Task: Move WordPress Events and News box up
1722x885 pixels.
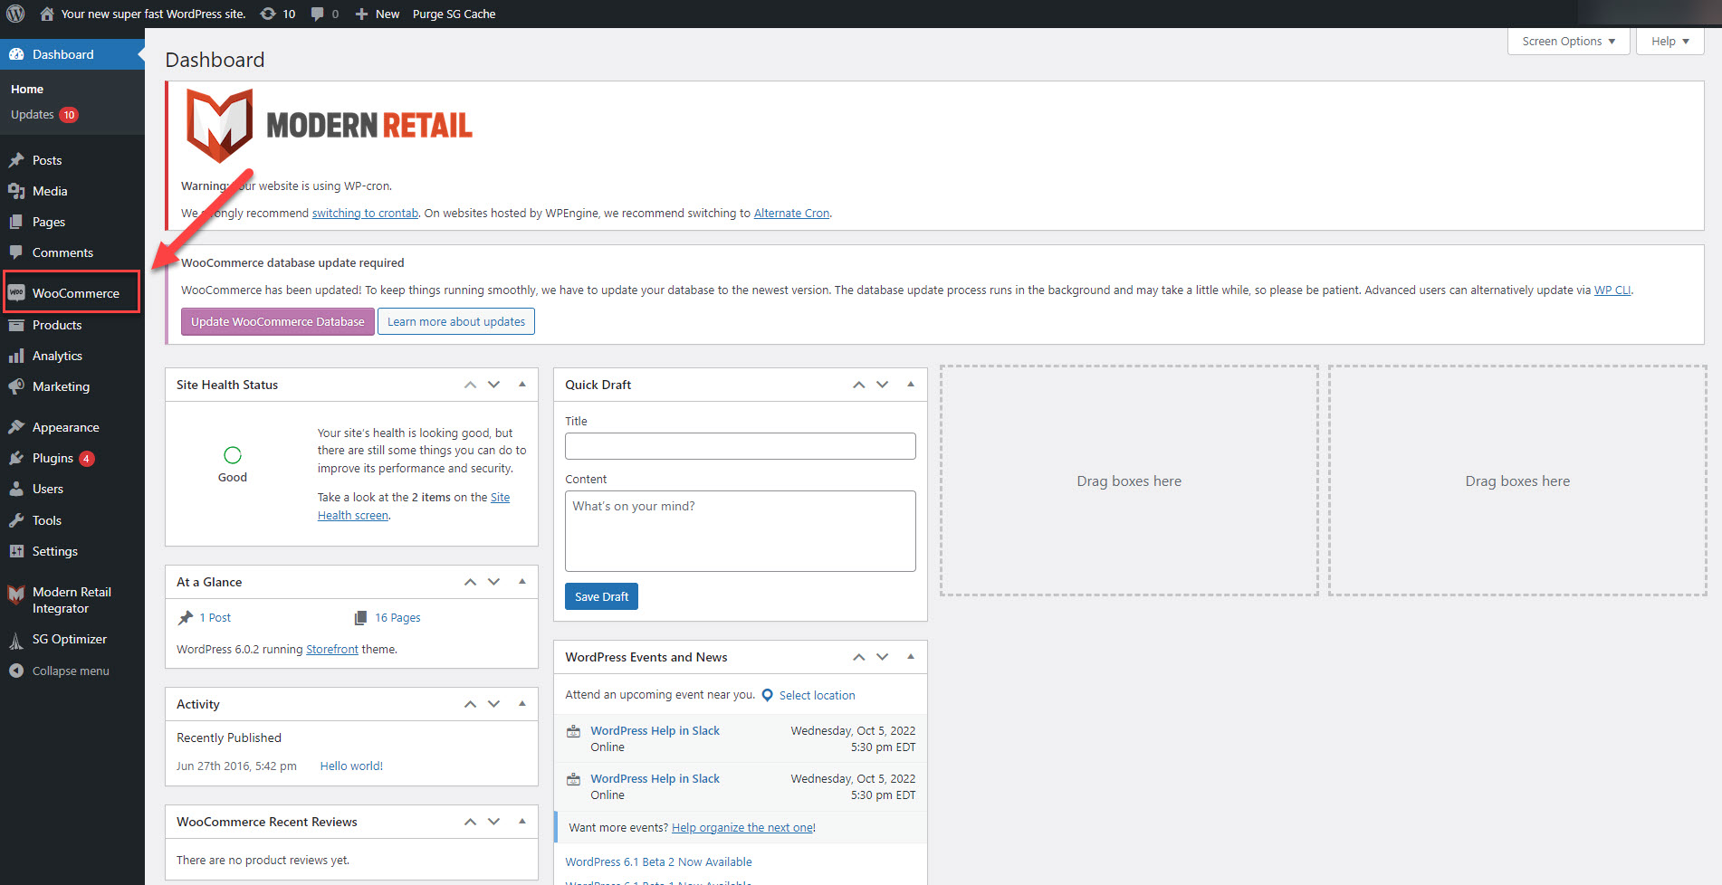Action: tap(858, 657)
